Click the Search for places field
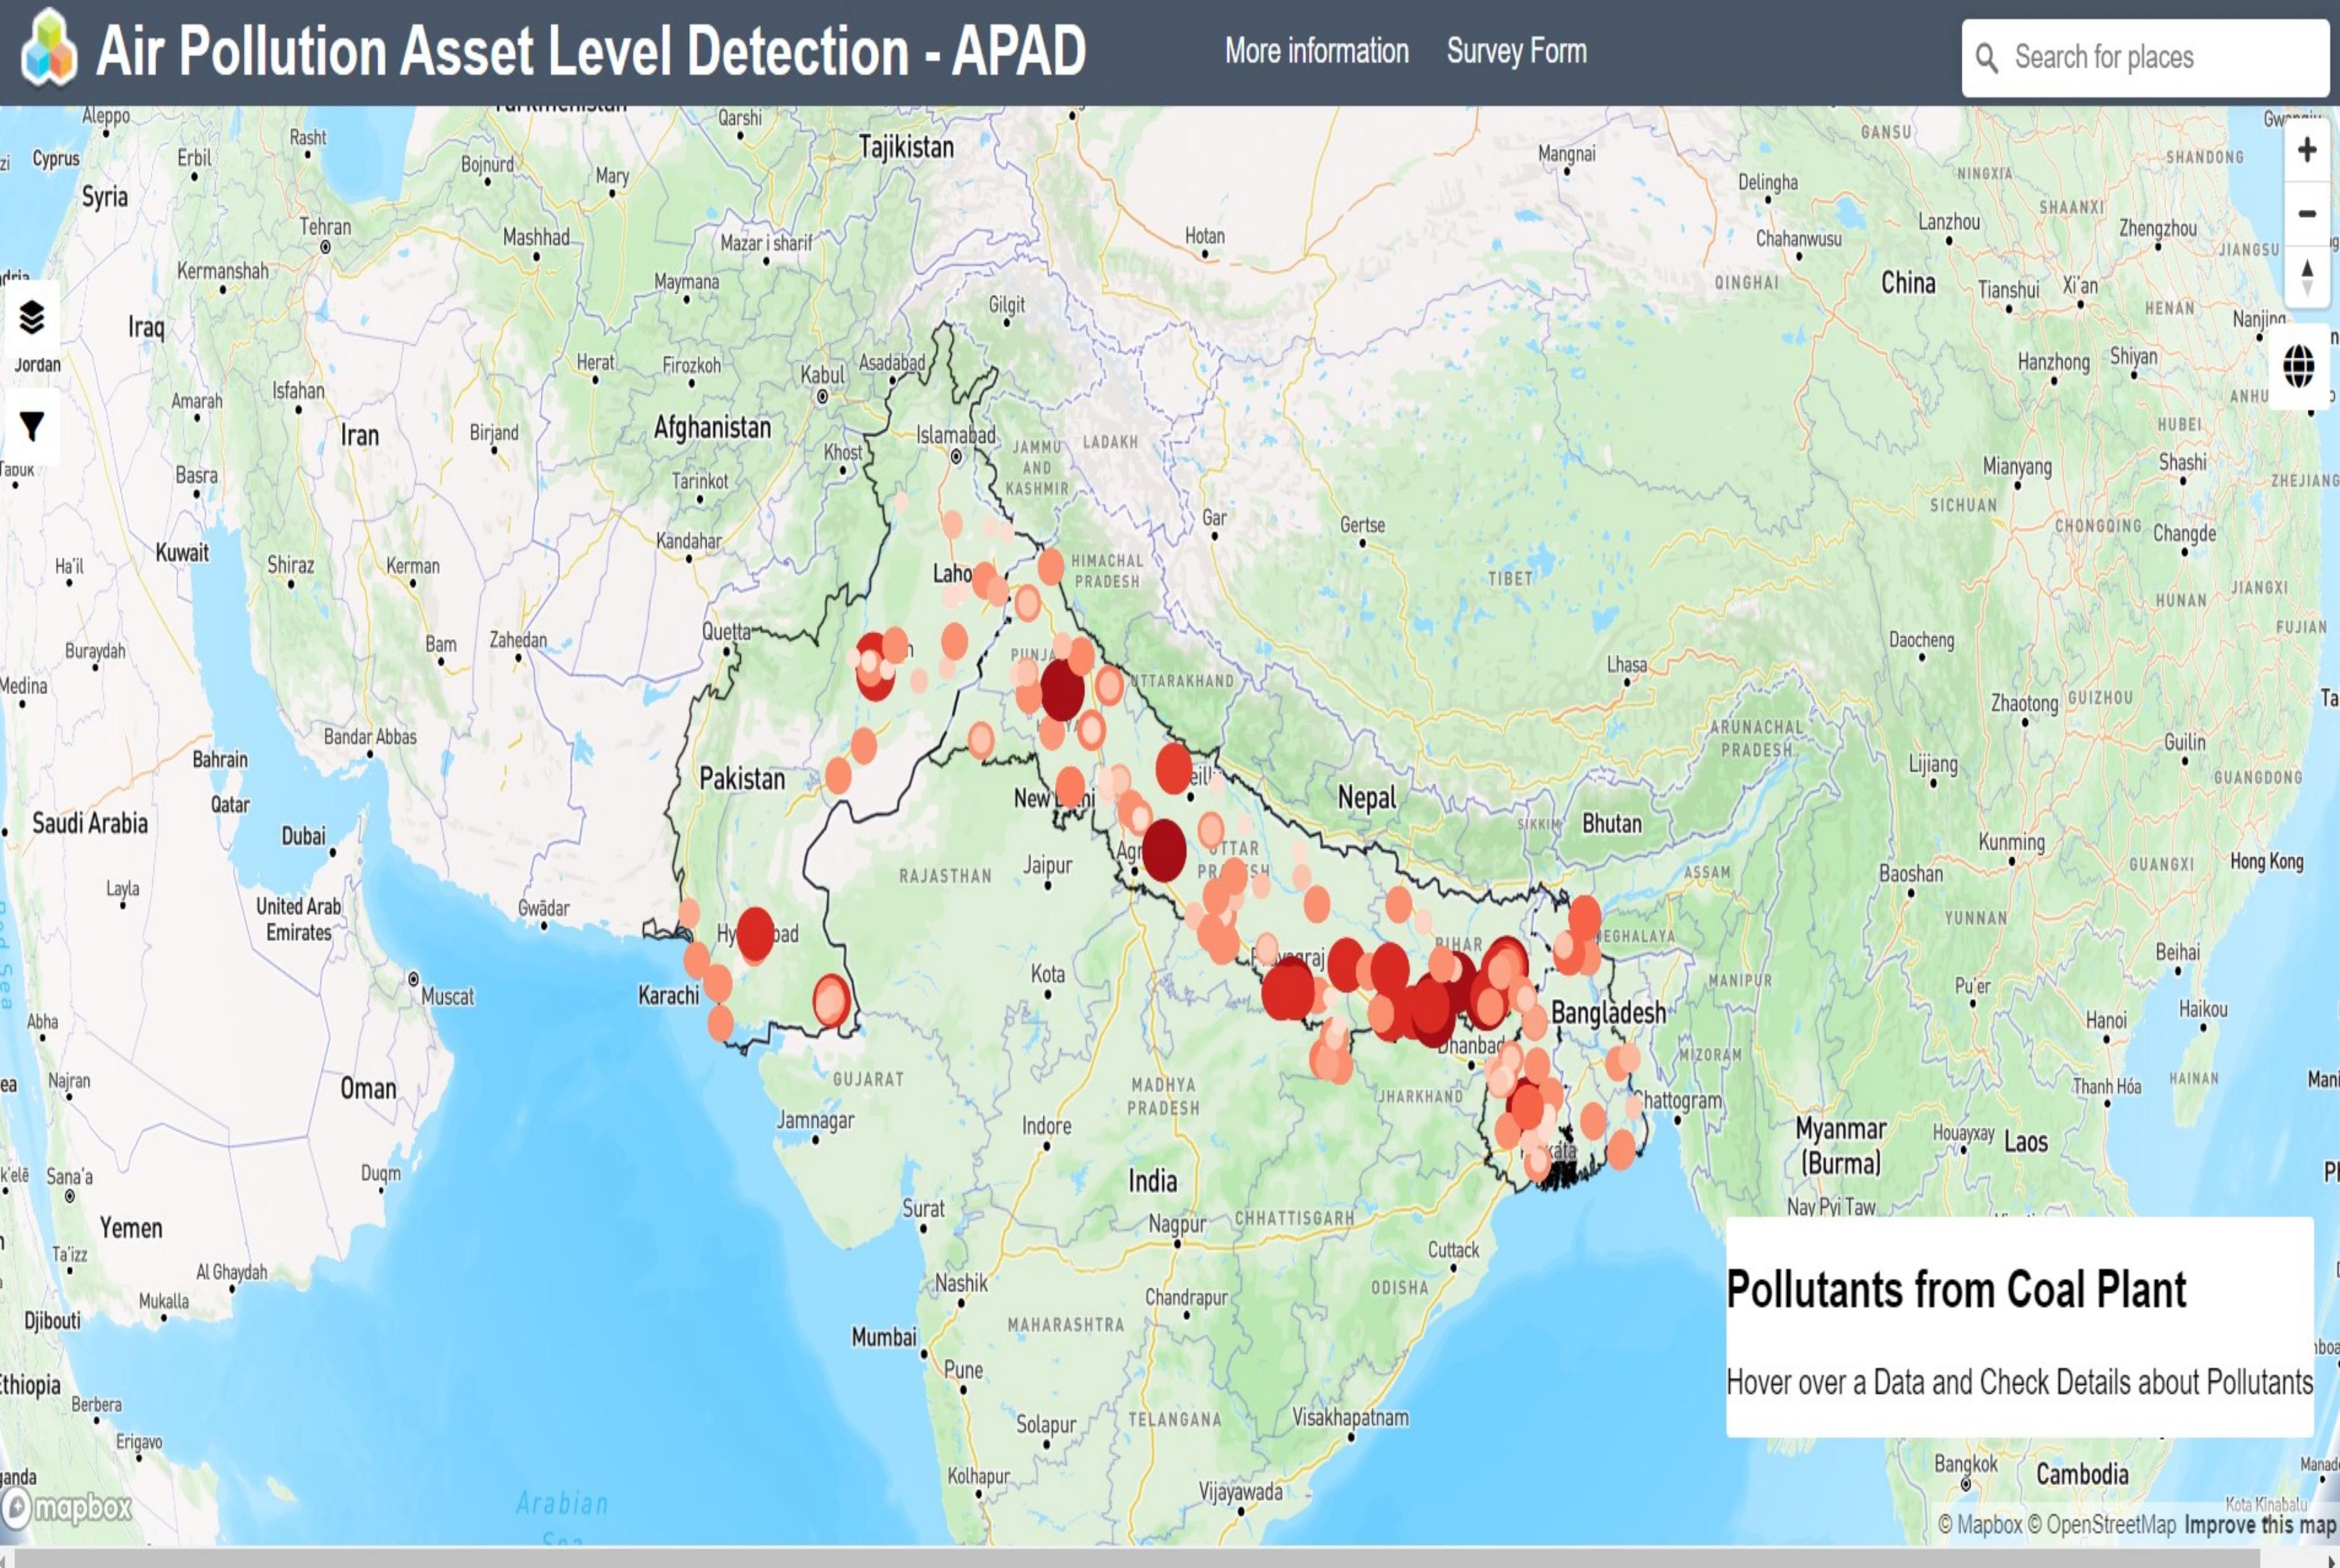Screen dimensions: 2340x1568 tap(2145, 58)
